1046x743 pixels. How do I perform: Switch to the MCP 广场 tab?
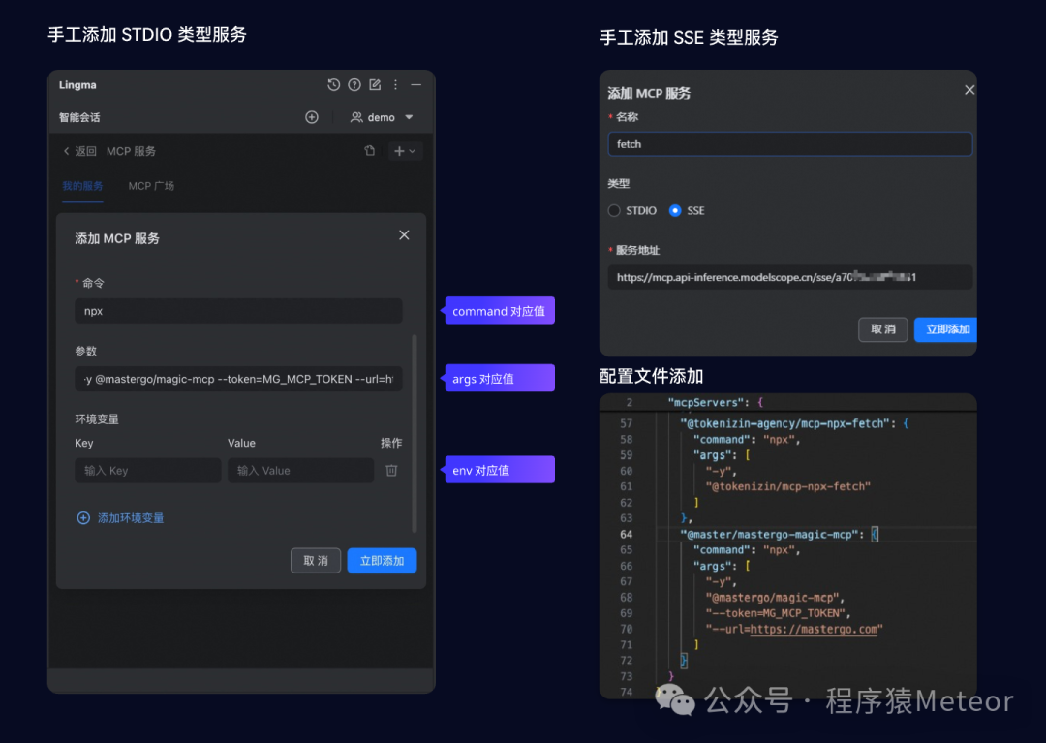pyautogui.click(x=151, y=186)
